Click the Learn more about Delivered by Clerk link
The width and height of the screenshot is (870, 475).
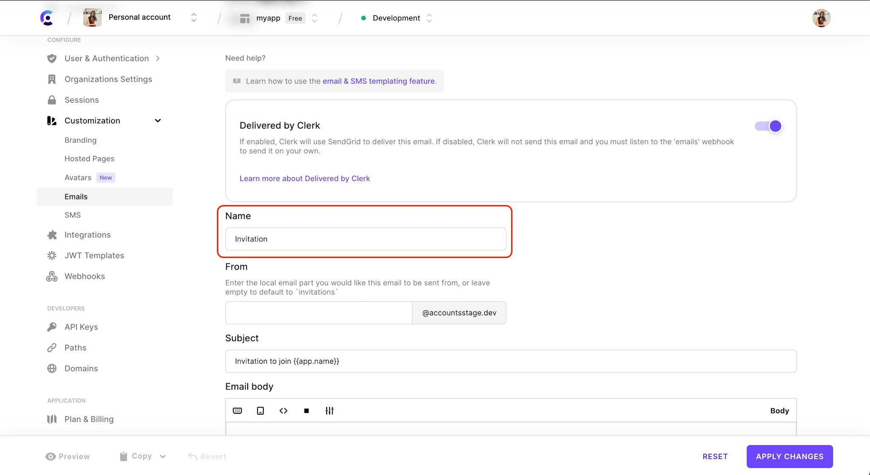(305, 178)
